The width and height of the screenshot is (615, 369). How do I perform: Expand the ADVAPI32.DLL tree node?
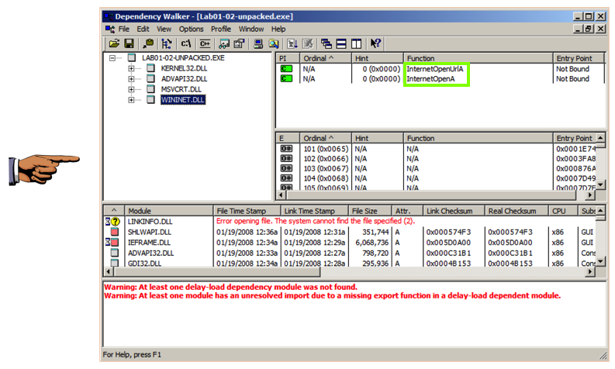click(132, 78)
